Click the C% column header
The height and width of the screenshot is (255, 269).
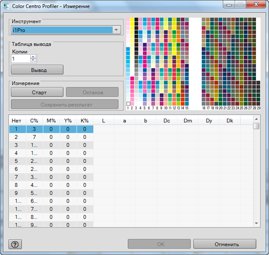coord(34,121)
